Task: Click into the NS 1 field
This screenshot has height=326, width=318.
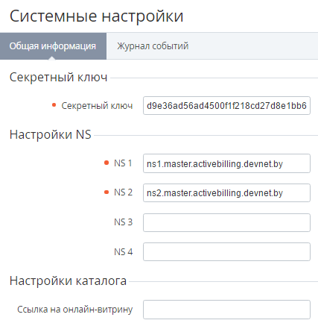Action: point(226,163)
